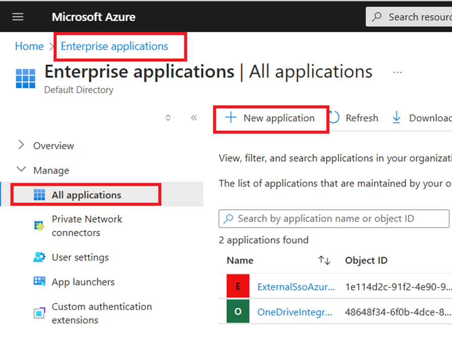Open the ellipsis more options menu
Screen dimensions: 452x337
click(x=397, y=72)
